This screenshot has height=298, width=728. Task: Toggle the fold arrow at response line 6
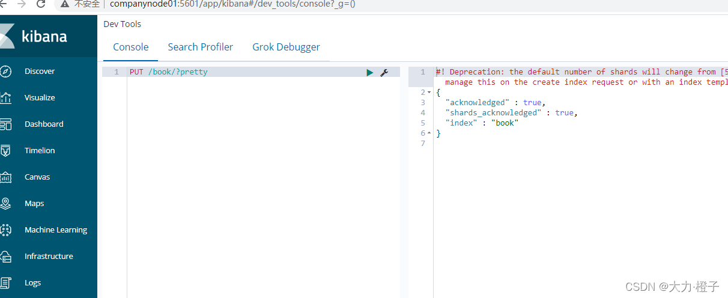(x=429, y=133)
